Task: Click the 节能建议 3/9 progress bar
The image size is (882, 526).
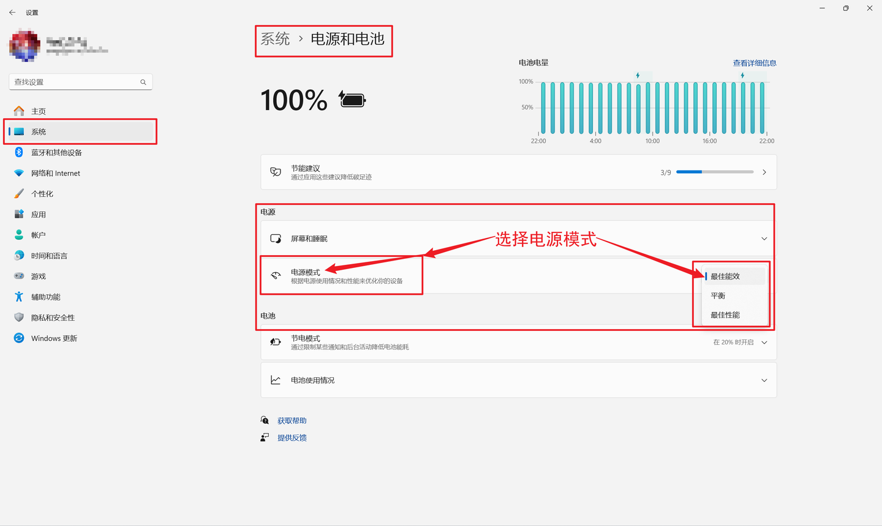Action: click(x=715, y=172)
